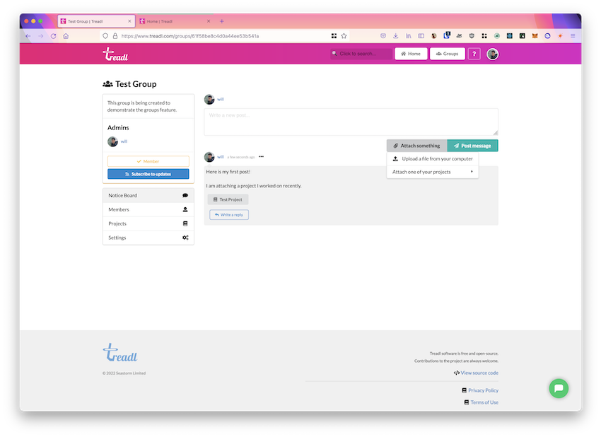This screenshot has width=601, height=437.
Task: Open the Members section
Action: point(148,210)
